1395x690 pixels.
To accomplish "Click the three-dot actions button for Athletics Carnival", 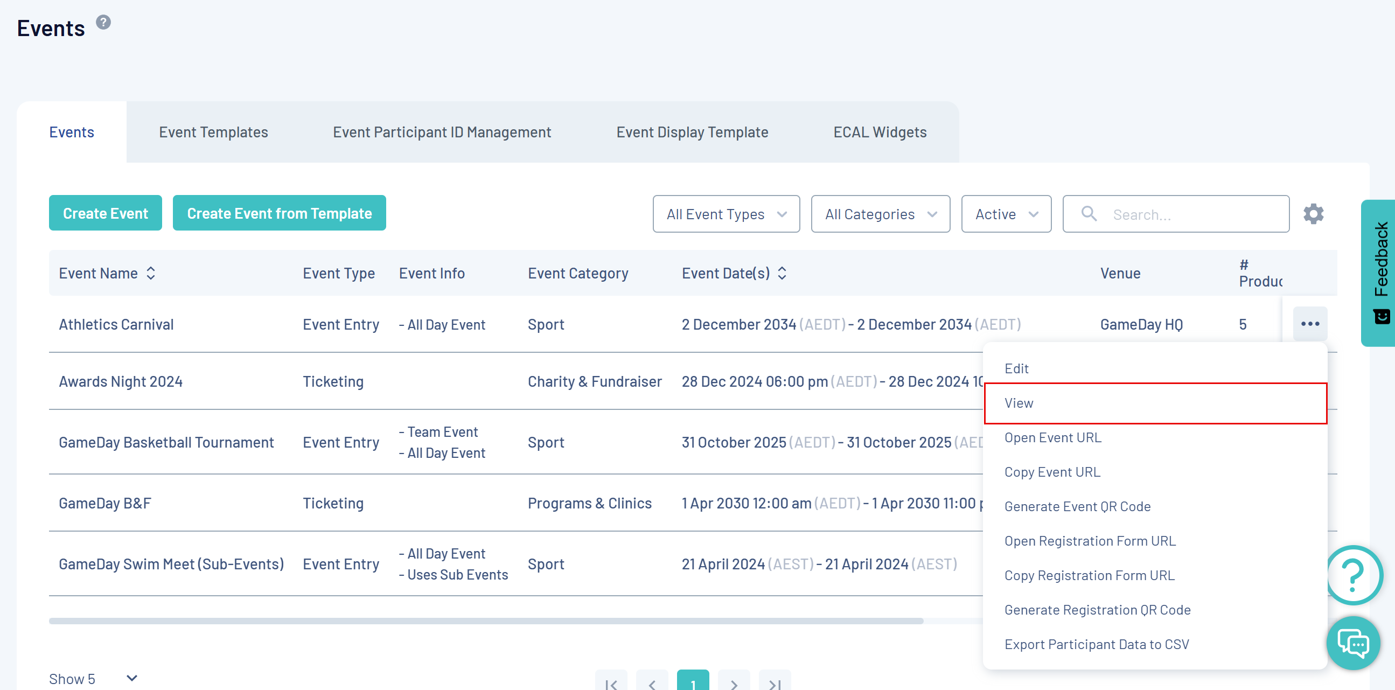I will point(1309,324).
